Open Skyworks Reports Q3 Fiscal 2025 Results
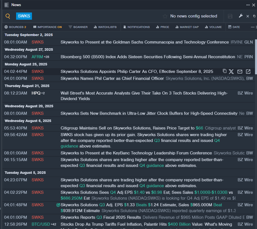 [x=101, y=217]
